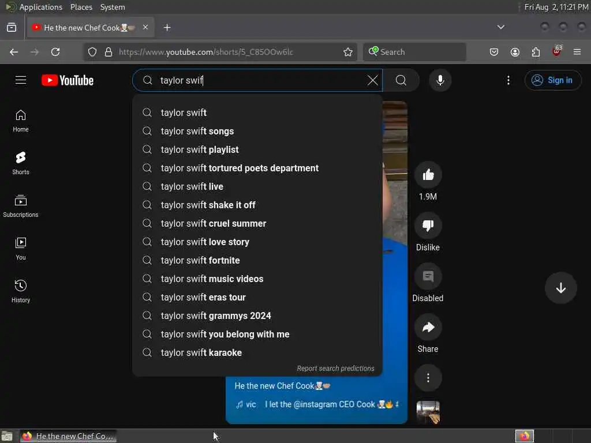Open the YouTube hamburger guide menu
Image resolution: width=591 pixels, height=443 pixels.
[x=21, y=80]
